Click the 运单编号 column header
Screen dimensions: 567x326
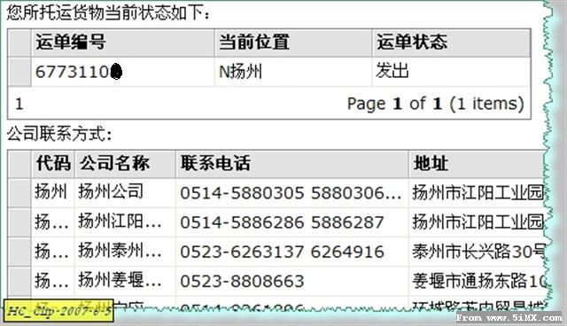coord(123,43)
